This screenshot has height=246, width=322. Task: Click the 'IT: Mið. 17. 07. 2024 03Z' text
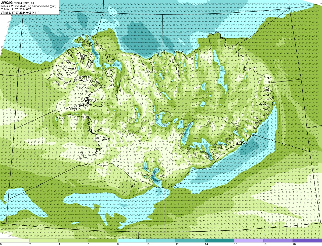pos(16,9)
